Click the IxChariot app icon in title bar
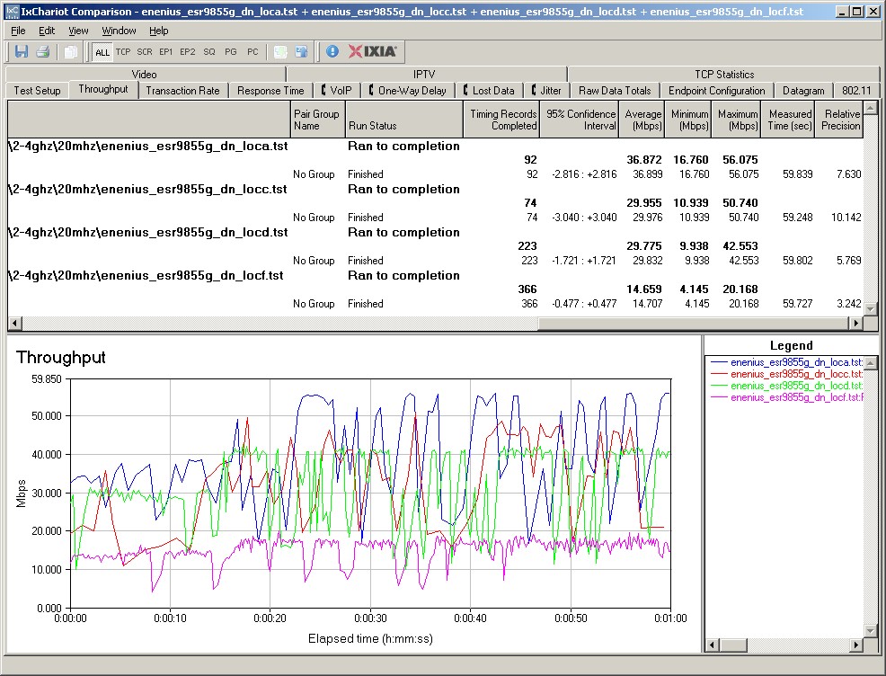This screenshot has height=676, width=886. point(12,11)
